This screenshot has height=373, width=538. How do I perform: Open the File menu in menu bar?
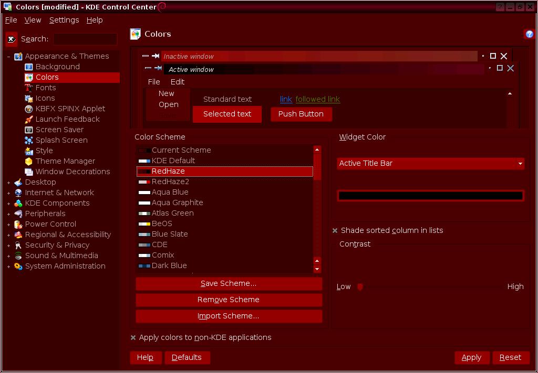11,20
